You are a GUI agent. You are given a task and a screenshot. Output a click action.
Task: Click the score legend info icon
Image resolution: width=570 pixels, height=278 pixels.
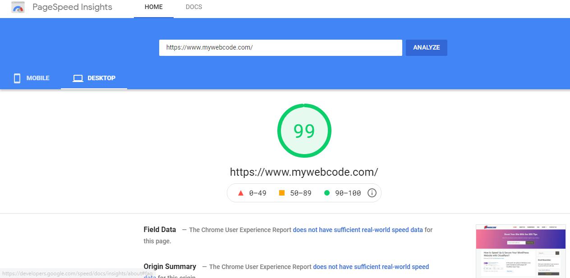click(372, 193)
